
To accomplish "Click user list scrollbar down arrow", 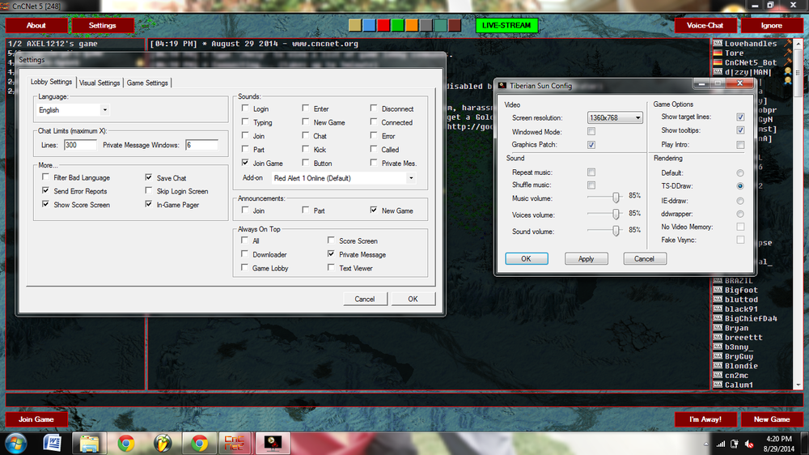I will [798, 385].
